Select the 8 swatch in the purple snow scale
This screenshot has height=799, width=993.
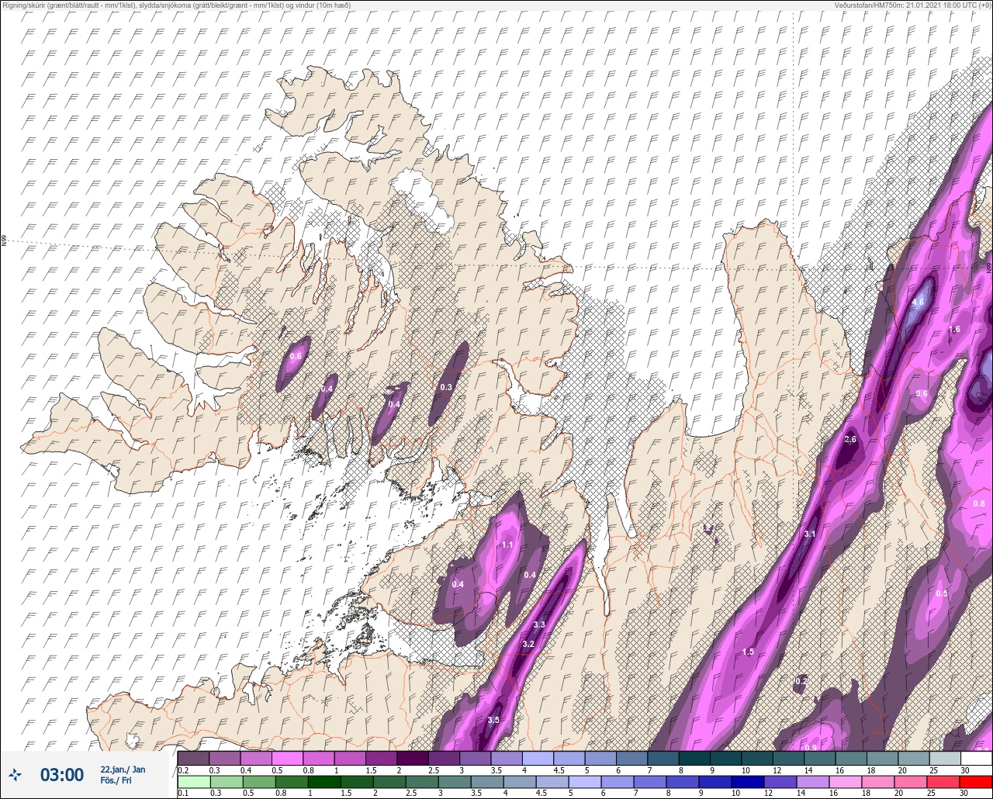[x=694, y=758]
